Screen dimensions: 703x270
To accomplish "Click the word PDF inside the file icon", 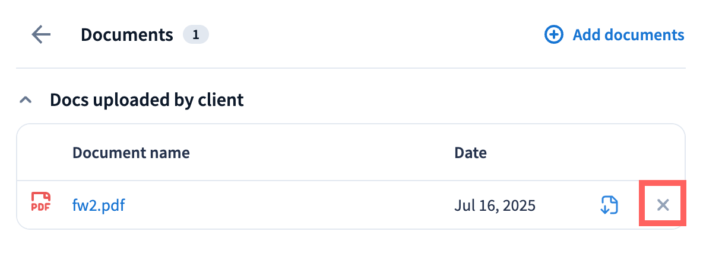I will [41, 207].
